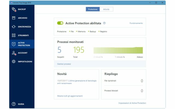Click the Impostazioni gear icon
Screen dimensions: 175x109
click(14, 62)
